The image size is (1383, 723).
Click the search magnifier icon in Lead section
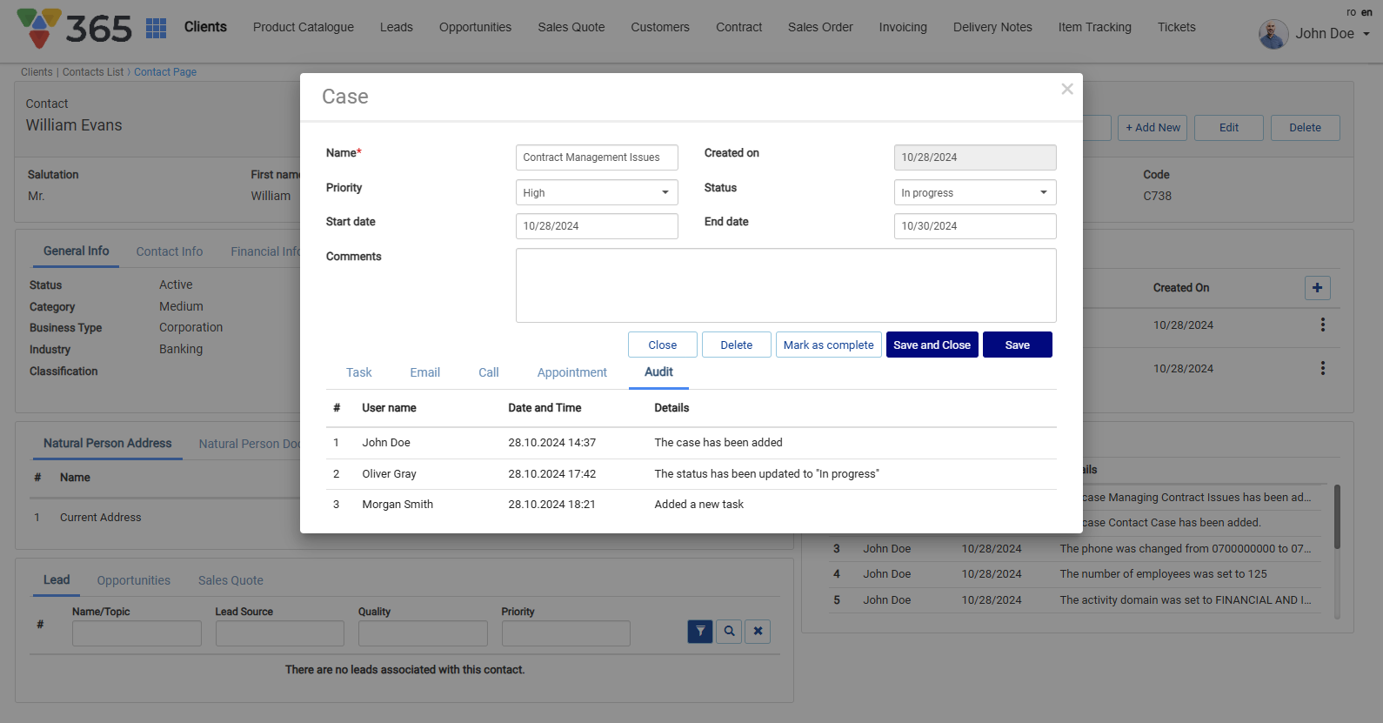pyautogui.click(x=729, y=632)
